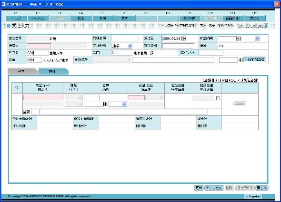
Task: Open calendar picker beside 希望納期 field
Action: pyautogui.click(x=239, y=38)
